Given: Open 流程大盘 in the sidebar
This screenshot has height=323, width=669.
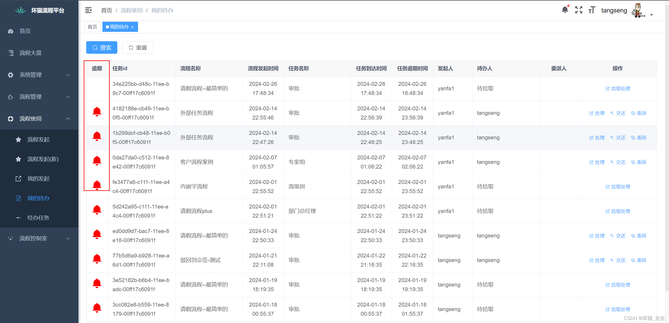Looking at the screenshot, I should pos(31,53).
